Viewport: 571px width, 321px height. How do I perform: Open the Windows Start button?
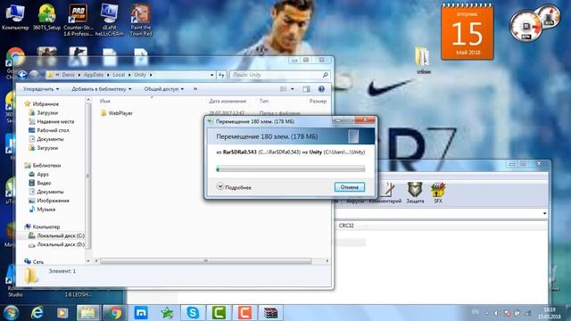click(x=11, y=313)
